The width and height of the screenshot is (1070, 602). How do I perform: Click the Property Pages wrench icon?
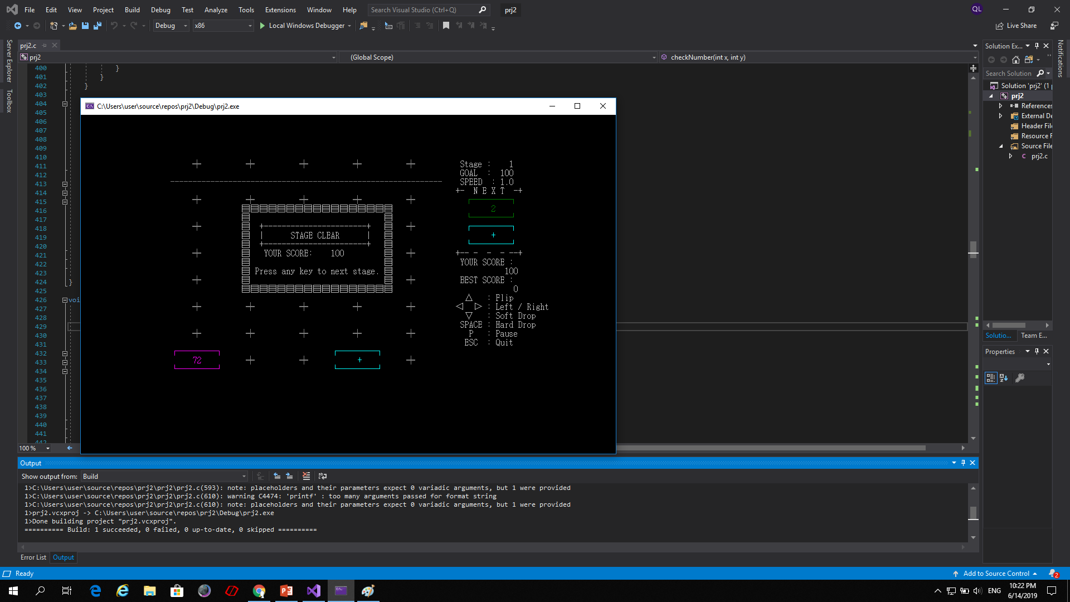[1020, 378]
